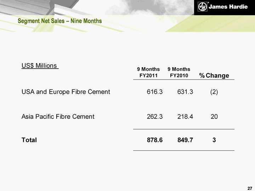Select the slide title Segment Net Sales
The width and height of the screenshot is (255, 191).
tap(60, 21)
